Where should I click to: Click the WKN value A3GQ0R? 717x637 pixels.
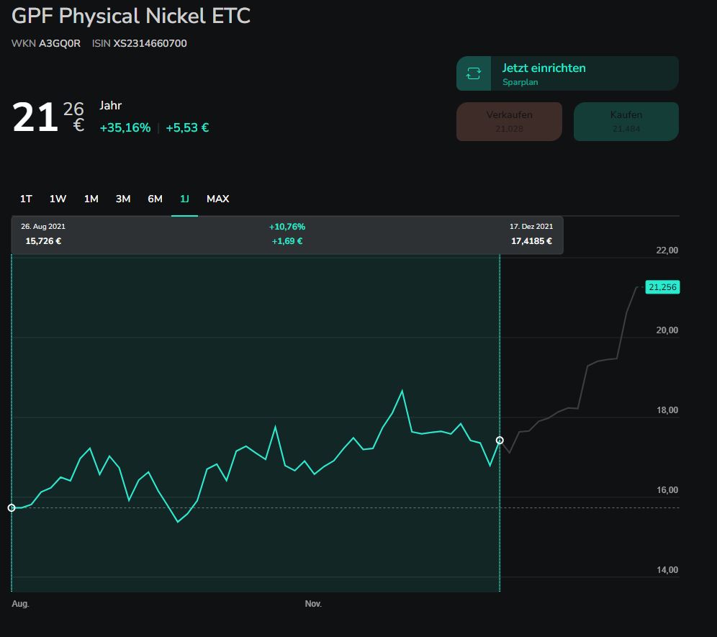(60, 43)
